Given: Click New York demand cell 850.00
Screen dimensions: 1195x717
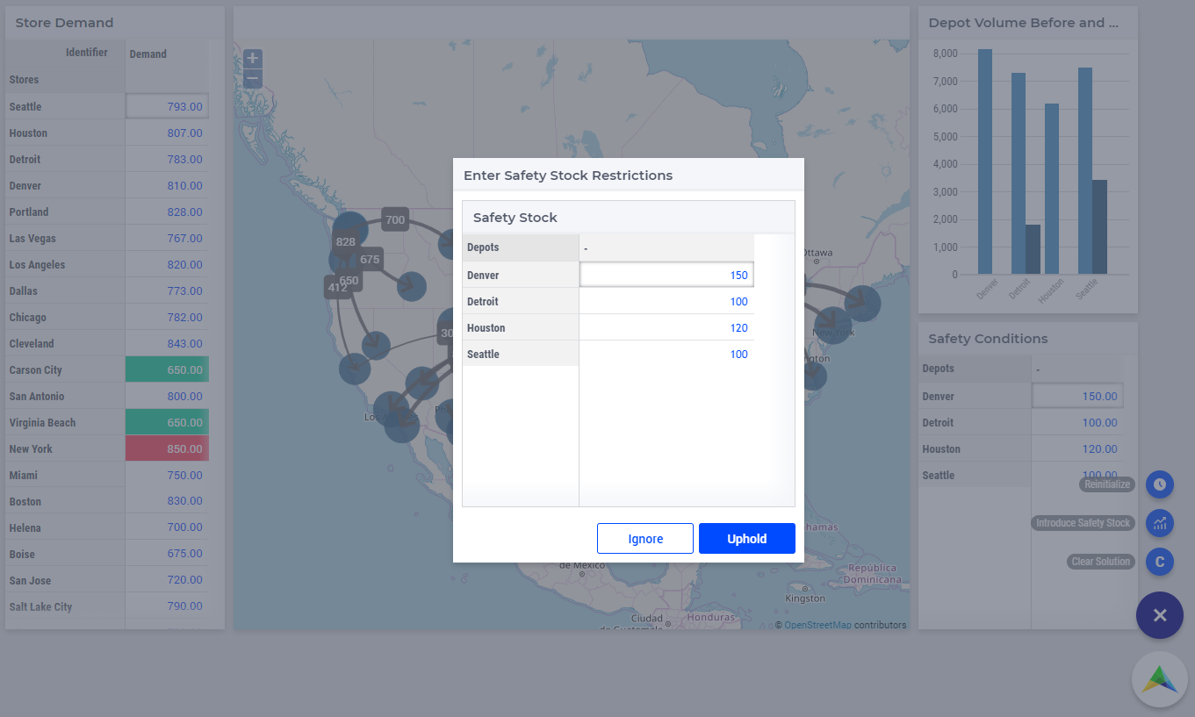Looking at the screenshot, I should pos(167,448).
